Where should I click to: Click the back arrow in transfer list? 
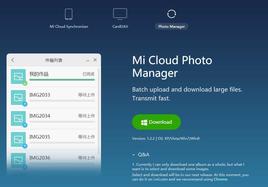13,60
